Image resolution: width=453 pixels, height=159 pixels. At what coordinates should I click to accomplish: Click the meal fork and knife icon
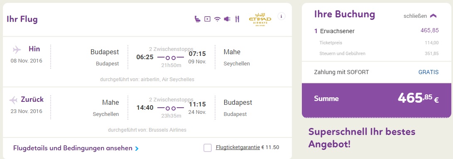tap(237, 19)
